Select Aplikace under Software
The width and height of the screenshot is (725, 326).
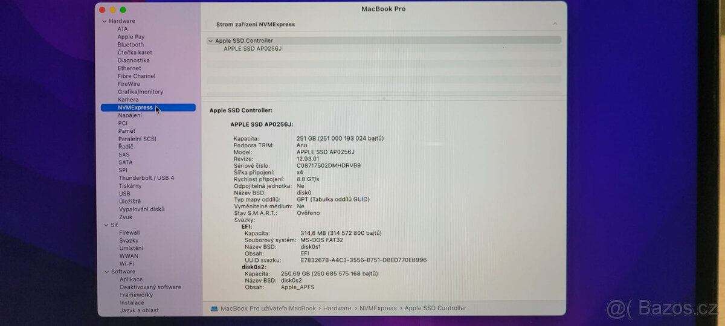[131, 280]
